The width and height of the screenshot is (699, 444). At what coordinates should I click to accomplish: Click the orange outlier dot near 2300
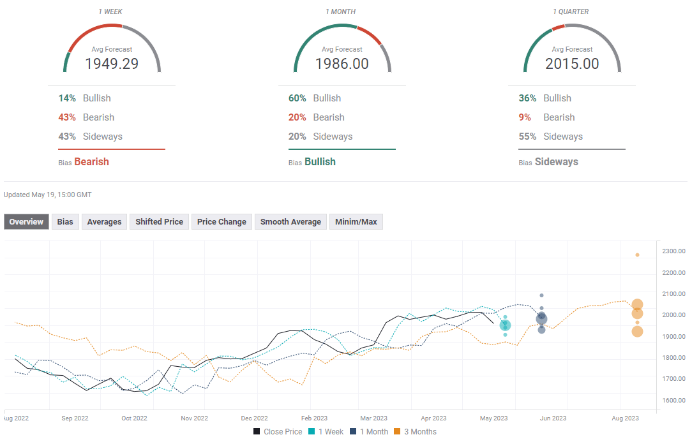tap(637, 255)
